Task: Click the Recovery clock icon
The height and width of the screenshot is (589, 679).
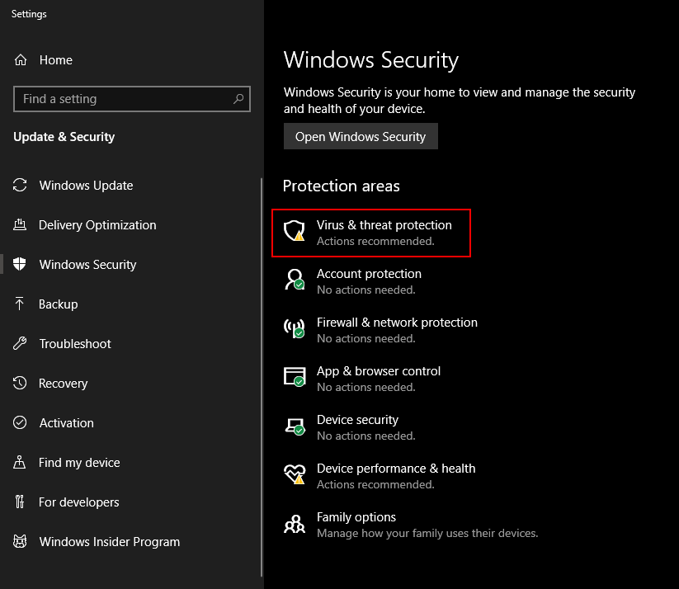Action: point(20,383)
